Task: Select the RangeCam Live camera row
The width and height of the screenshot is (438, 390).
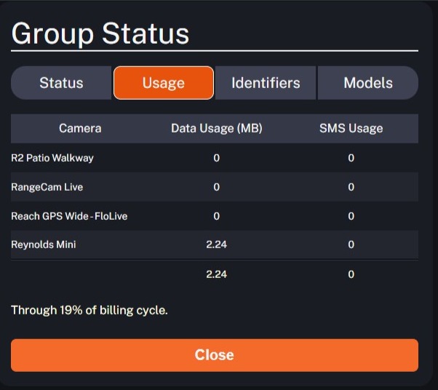Action: (47, 187)
